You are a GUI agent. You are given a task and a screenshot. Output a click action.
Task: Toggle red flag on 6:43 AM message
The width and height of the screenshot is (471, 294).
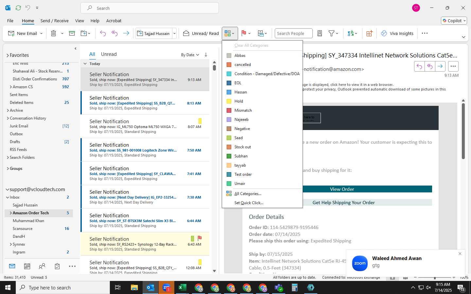(200, 238)
